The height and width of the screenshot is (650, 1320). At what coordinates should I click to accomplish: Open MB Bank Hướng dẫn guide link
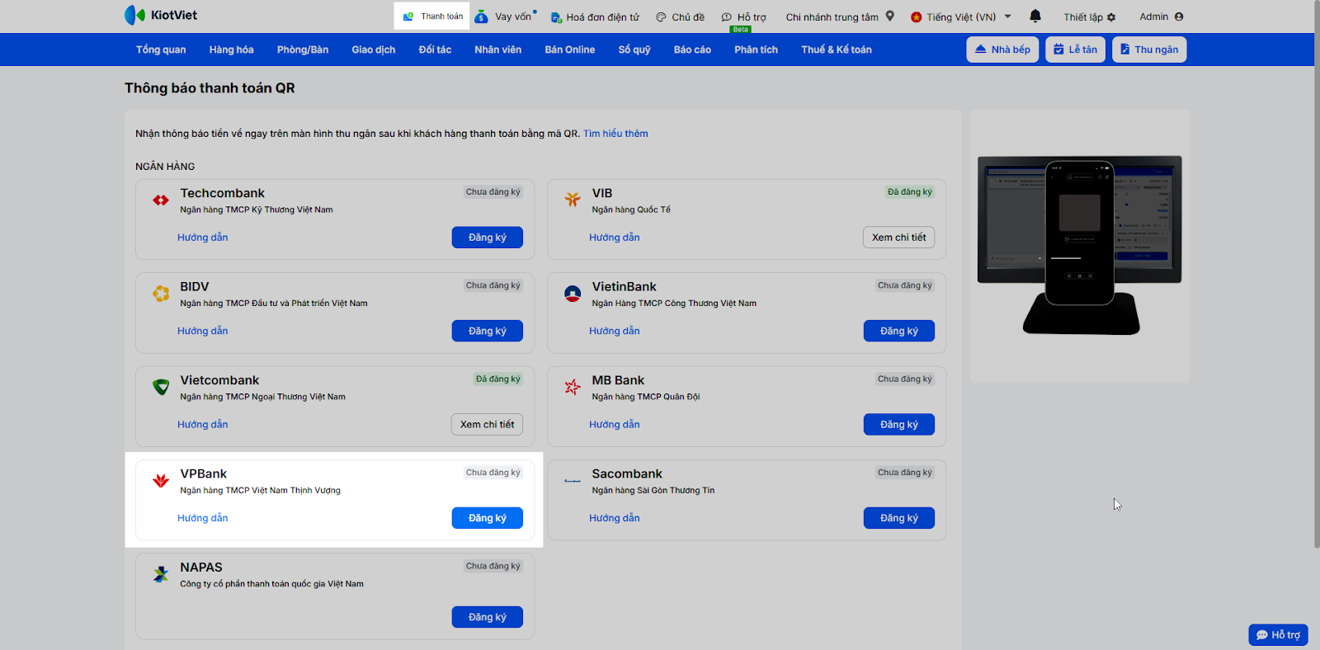click(615, 425)
